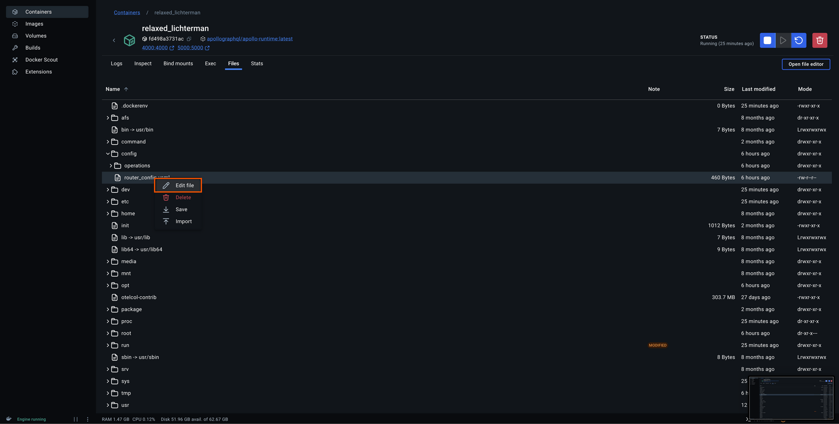
Task: Click the Open file editor button
Action: point(805,64)
